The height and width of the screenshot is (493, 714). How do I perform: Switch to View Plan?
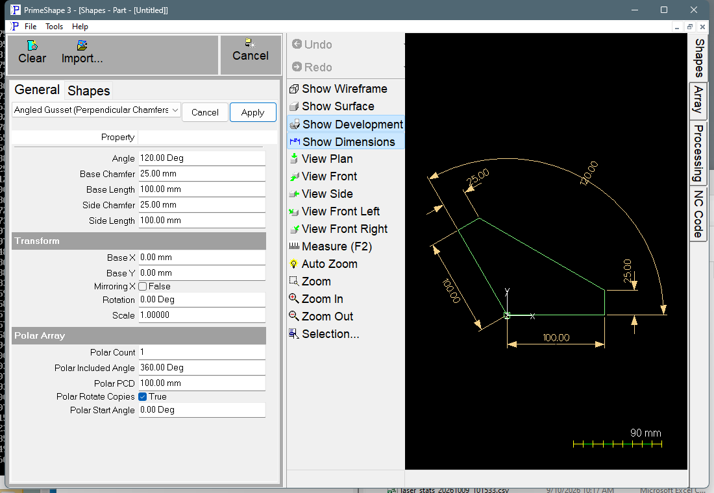click(x=321, y=159)
